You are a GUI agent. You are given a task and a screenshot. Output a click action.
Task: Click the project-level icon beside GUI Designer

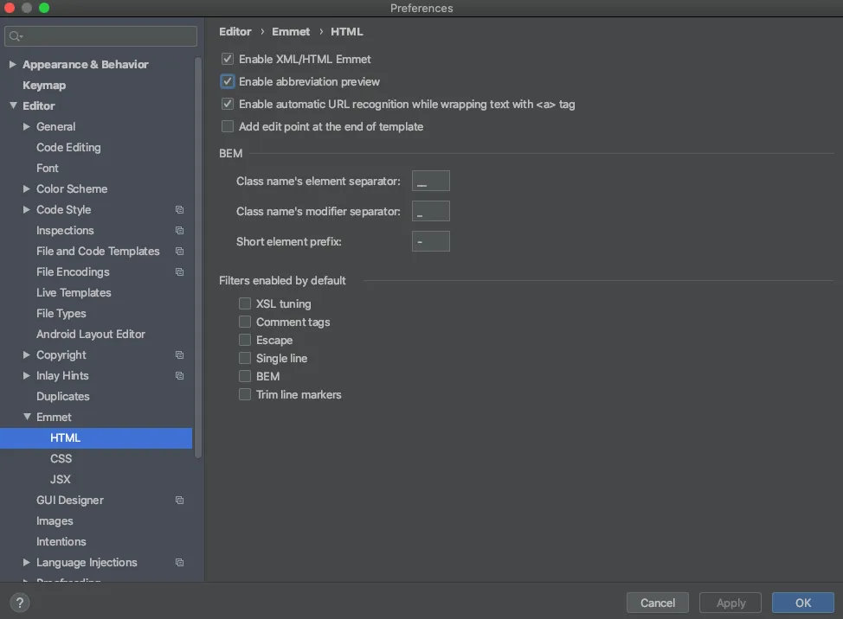point(179,501)
